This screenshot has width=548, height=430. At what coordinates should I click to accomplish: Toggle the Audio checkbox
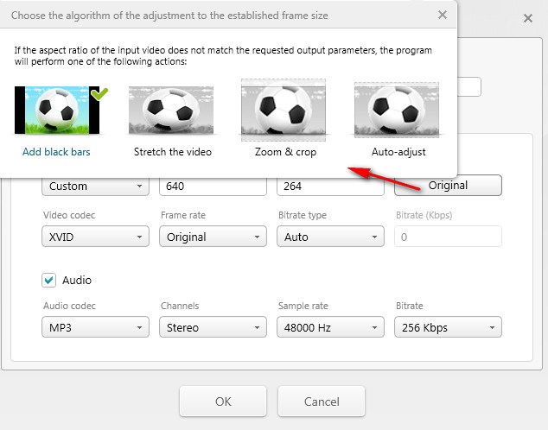pyautogui.click(x=51, y=280)
